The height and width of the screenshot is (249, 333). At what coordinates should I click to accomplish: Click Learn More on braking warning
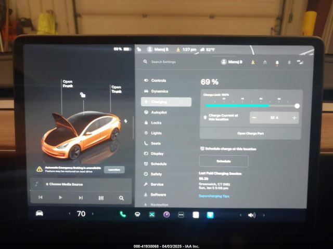114,170
